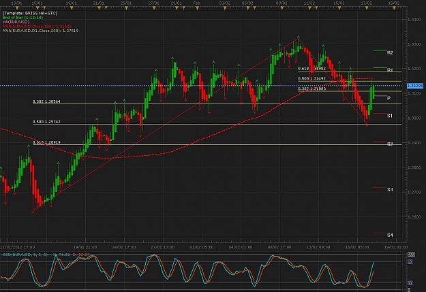The width and height of the screenshot is (426, 292).
Task: Click the 1.2600 price axis label
Action: 414,217
